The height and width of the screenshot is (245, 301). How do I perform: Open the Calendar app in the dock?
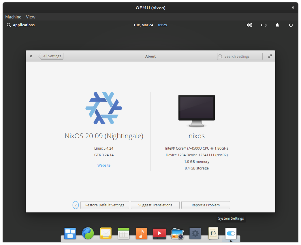(x=124, y=233)
